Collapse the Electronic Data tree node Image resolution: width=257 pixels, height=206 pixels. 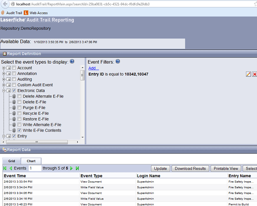(x=4, y=90)
